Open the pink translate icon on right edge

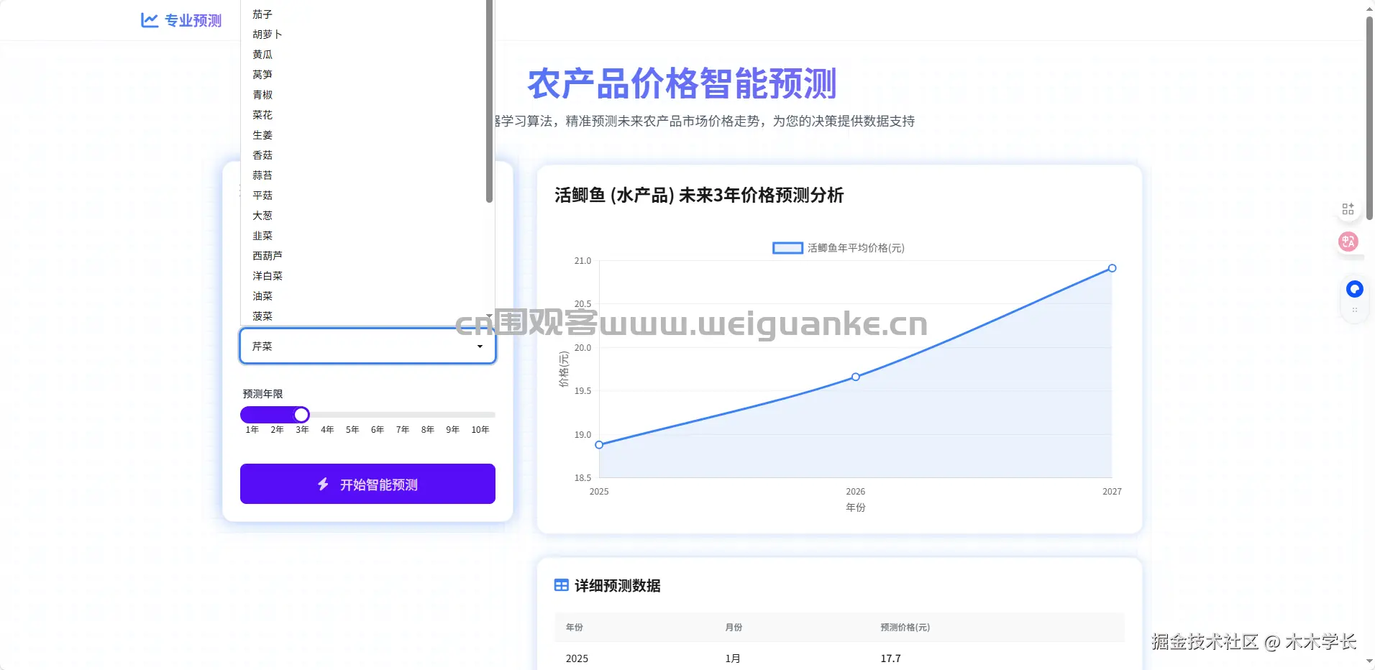pos(1348,242)
